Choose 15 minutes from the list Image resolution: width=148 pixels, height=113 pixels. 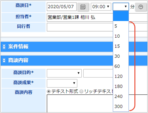121,46
